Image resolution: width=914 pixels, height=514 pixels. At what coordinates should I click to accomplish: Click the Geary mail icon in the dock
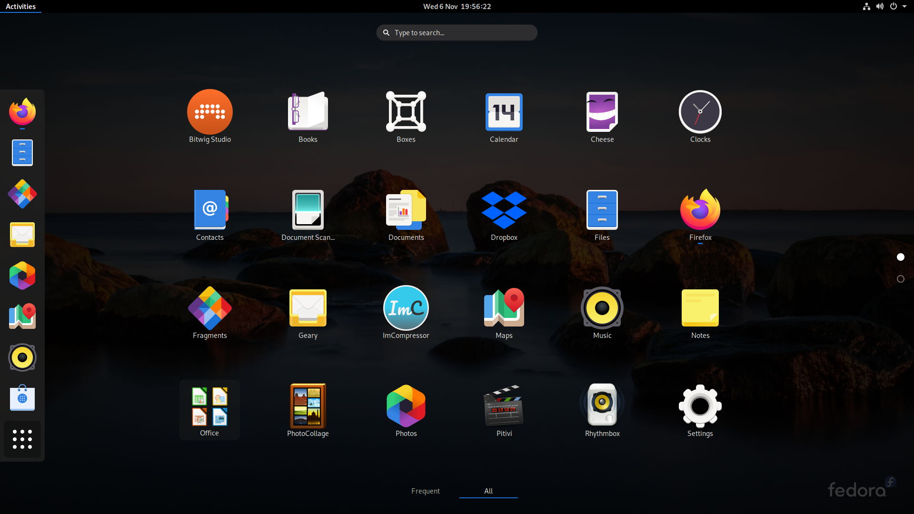pos(22,235)
